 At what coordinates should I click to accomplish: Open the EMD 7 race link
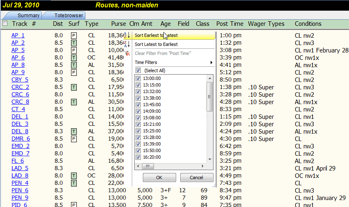coord(21,153)
